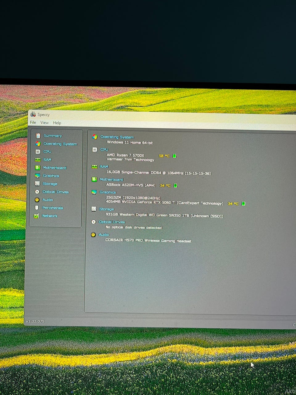
Task: Open Storage section in the sidebar
Action: [50, 184]
